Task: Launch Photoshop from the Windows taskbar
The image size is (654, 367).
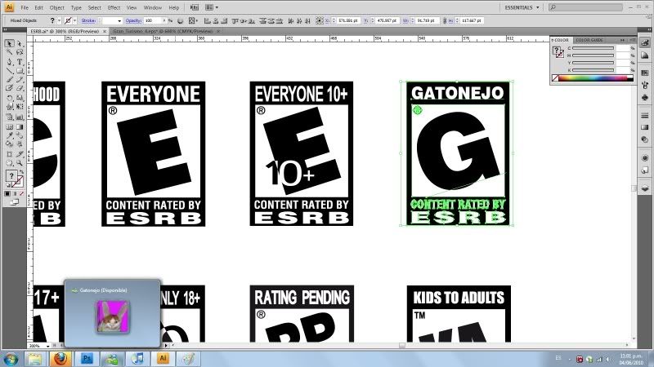Action: click(87, 358)
